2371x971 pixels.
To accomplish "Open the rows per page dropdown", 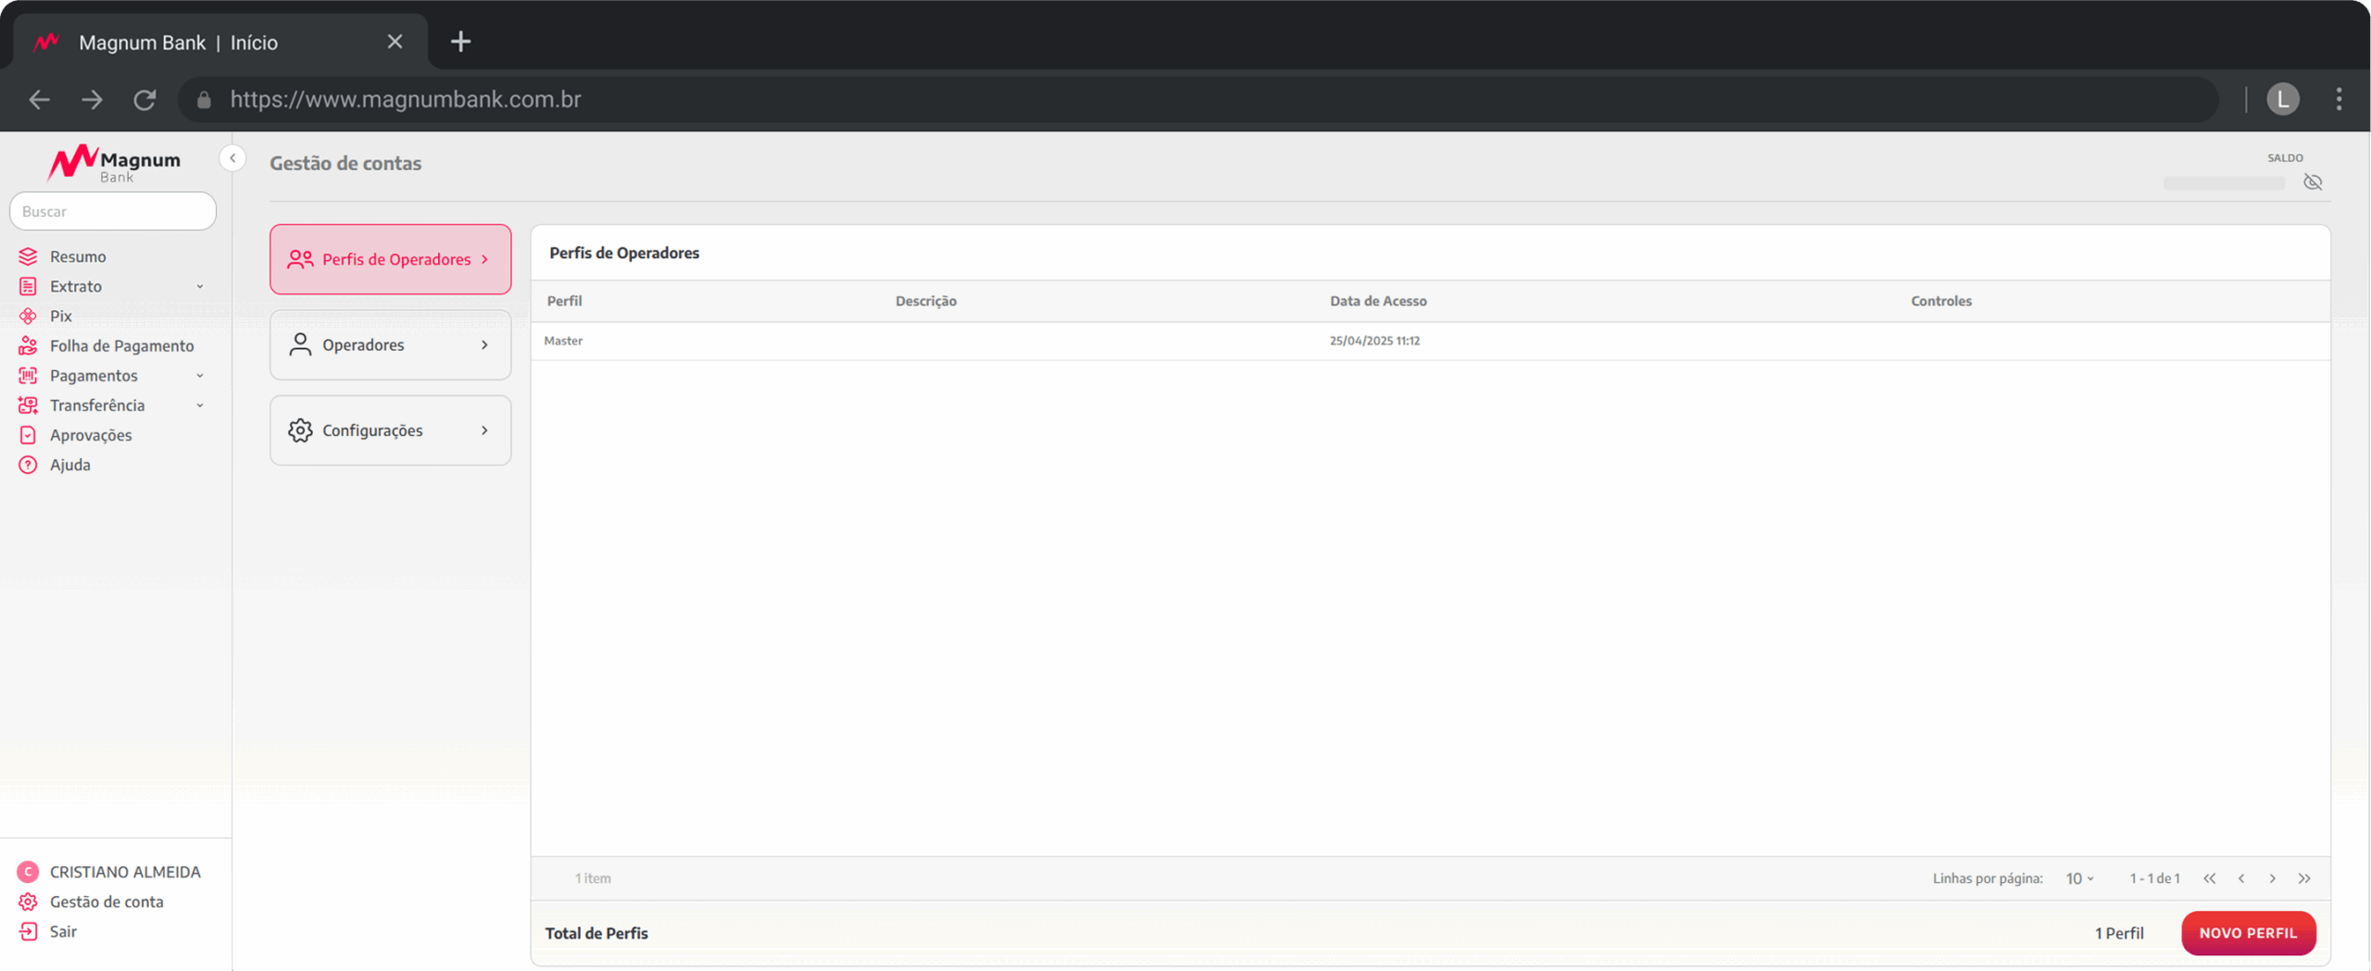I will pos(2078,878).
